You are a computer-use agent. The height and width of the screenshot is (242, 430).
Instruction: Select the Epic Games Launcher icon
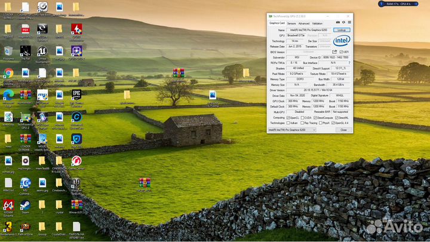tap(76, 94)
